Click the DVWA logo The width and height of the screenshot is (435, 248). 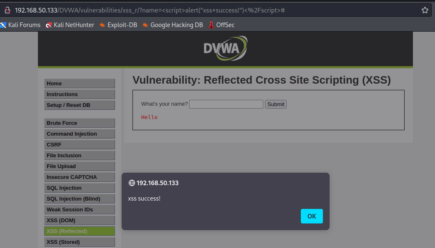225,48
